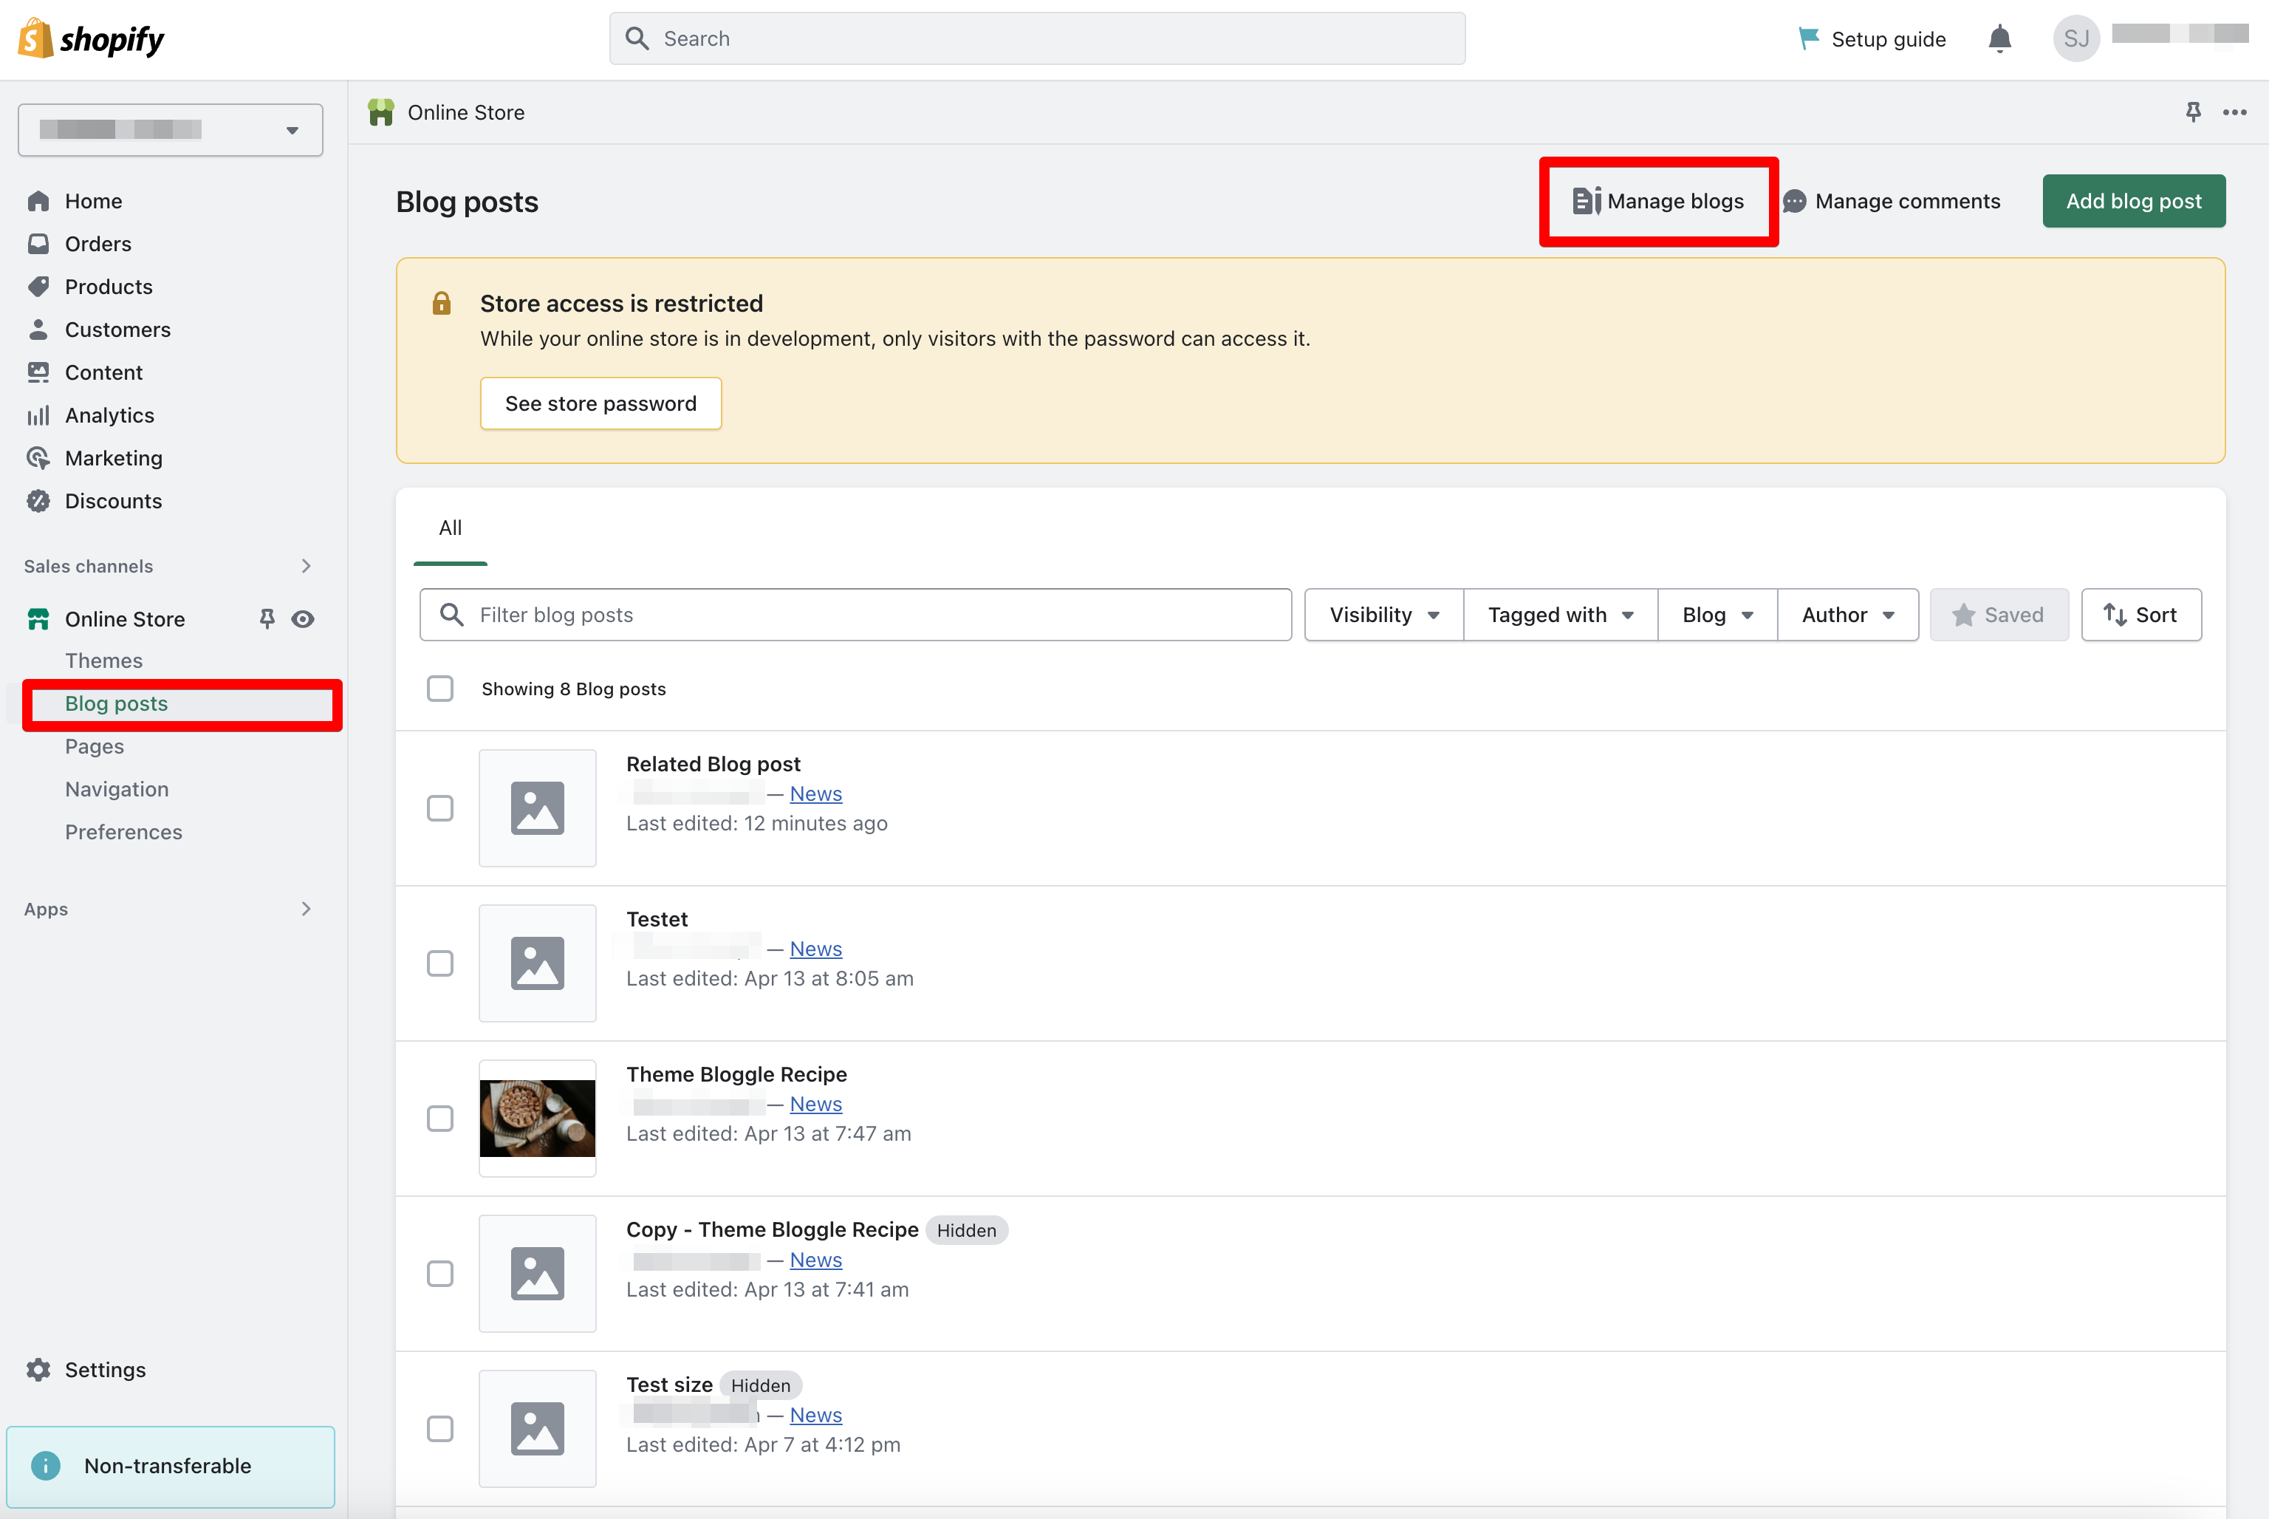Viewport: 2269px width, 1519px height.
Task: Click the See store password button
Action: coord(600,403)
